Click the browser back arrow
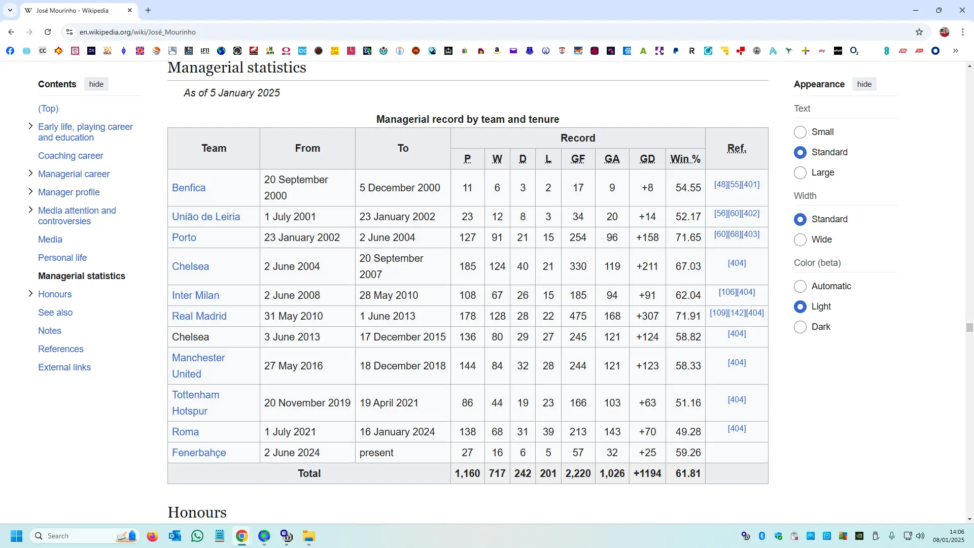 point(11,32)
